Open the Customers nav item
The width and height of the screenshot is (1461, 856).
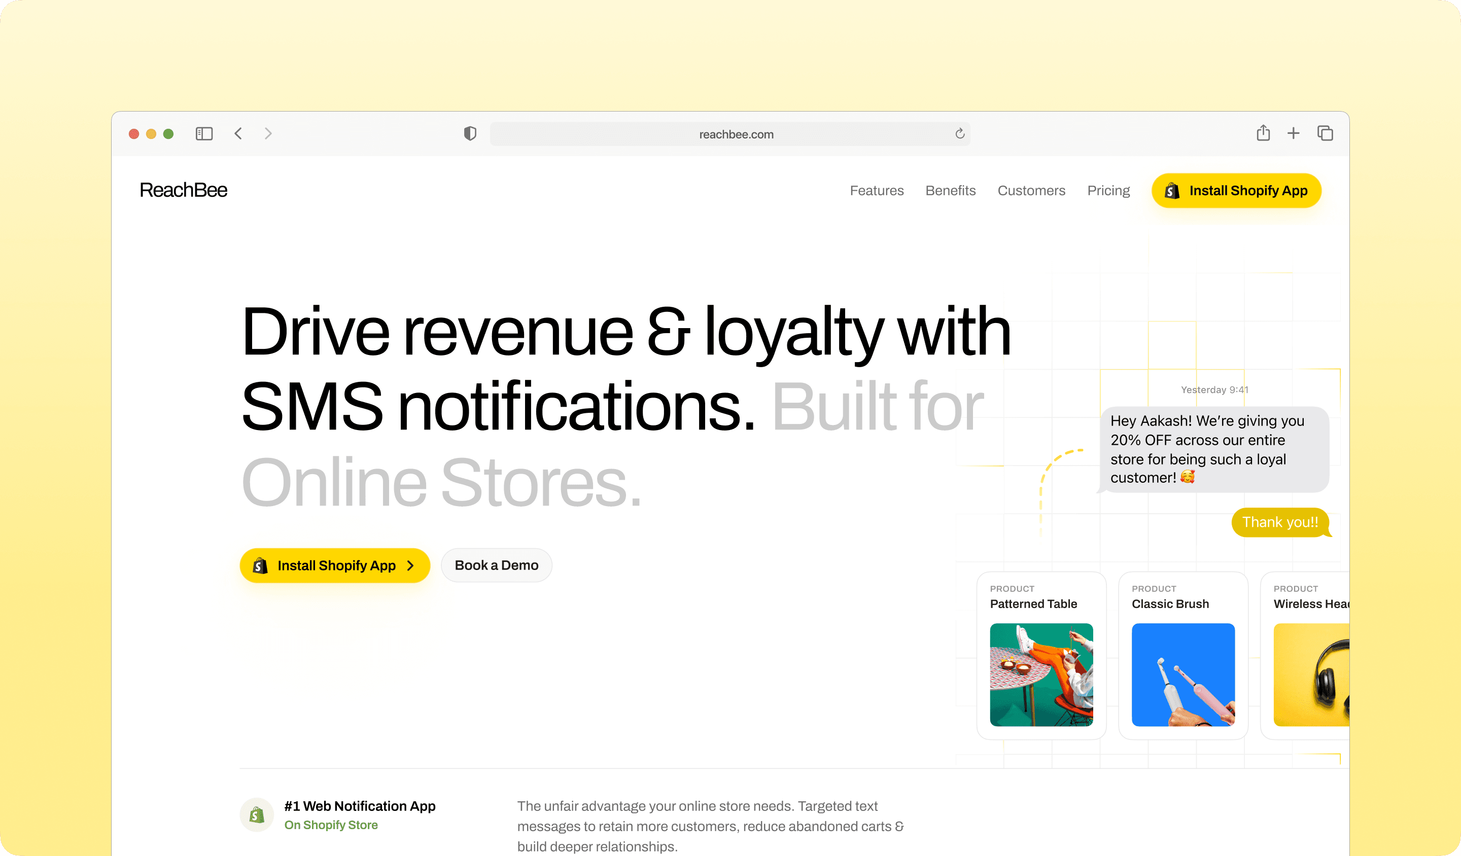(1031, 191)
